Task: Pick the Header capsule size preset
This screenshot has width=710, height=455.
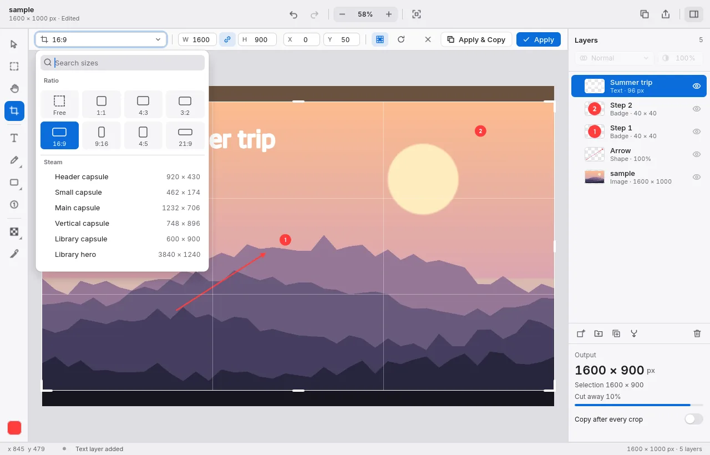Action: (x=123, y=176)
